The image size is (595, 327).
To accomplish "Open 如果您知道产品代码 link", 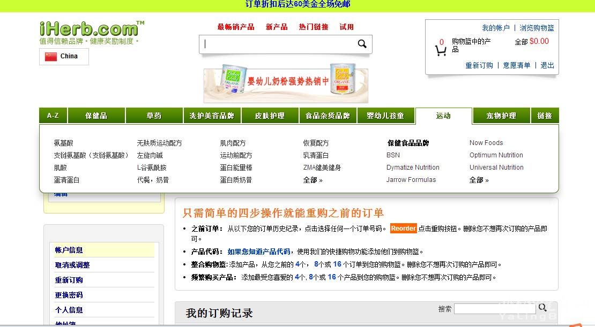I will (x=259, y=252).
